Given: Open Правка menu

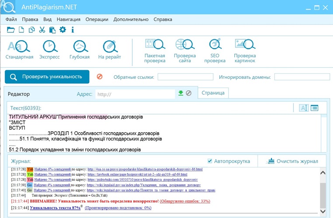Looking at the screenshot, I should tap(30, 19).
